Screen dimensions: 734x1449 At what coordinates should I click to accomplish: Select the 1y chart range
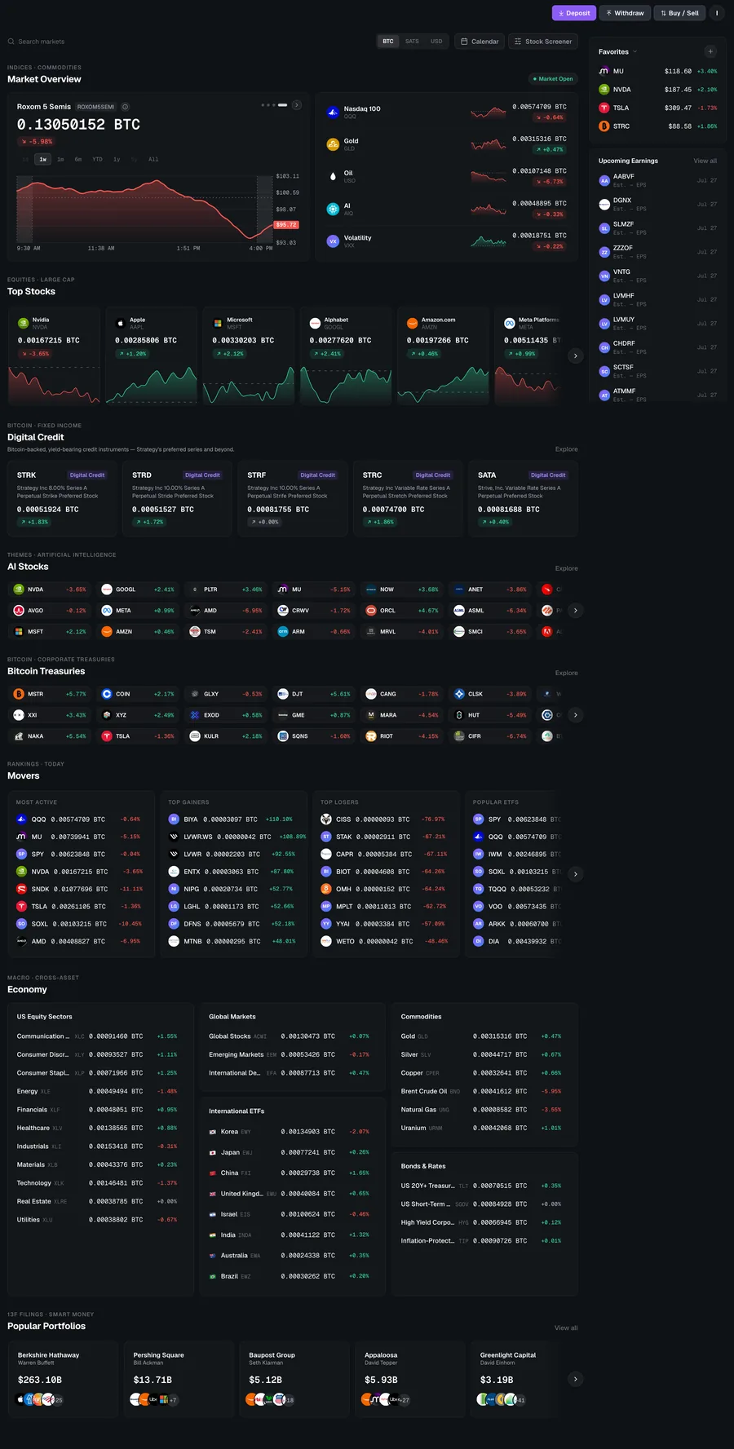click(x=117, y=160)
